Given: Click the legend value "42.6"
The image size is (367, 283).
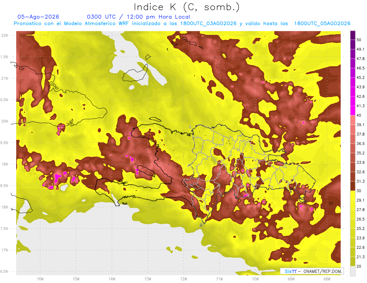Looking at the screenshot, I should tap(361, 96).
